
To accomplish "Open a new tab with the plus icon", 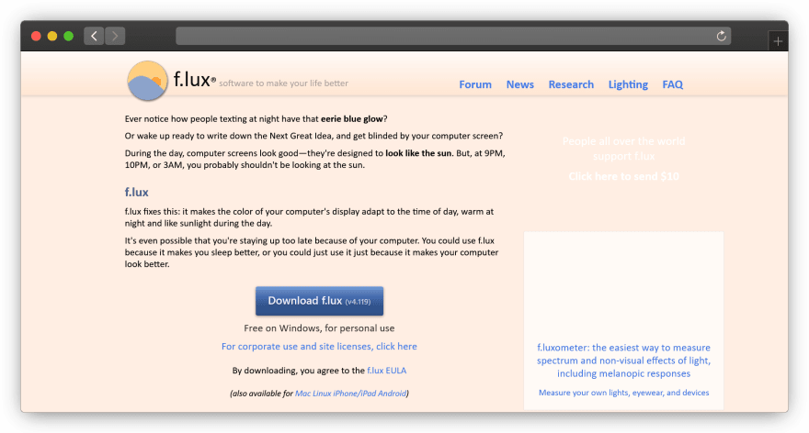I will (x=778, y=41).
